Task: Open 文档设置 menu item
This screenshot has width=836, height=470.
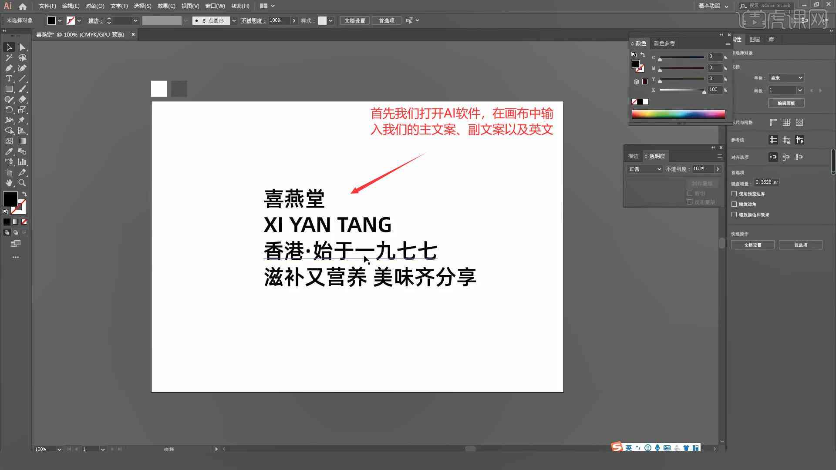Action: (x=355, y=20)
